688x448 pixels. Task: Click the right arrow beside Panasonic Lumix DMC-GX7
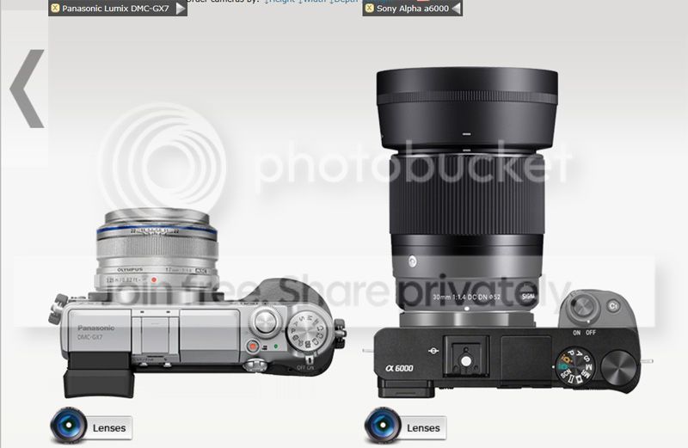click(x=180, y=9)
